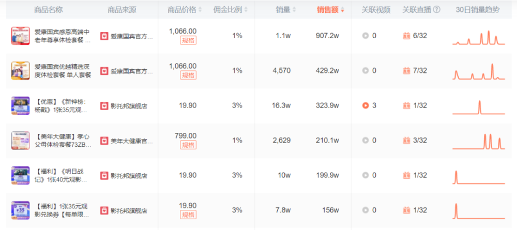This screenshot has height=230, width=517.
Task: Toggle 销售额 descending sort arrow
Action: click(x=342, y=10)
